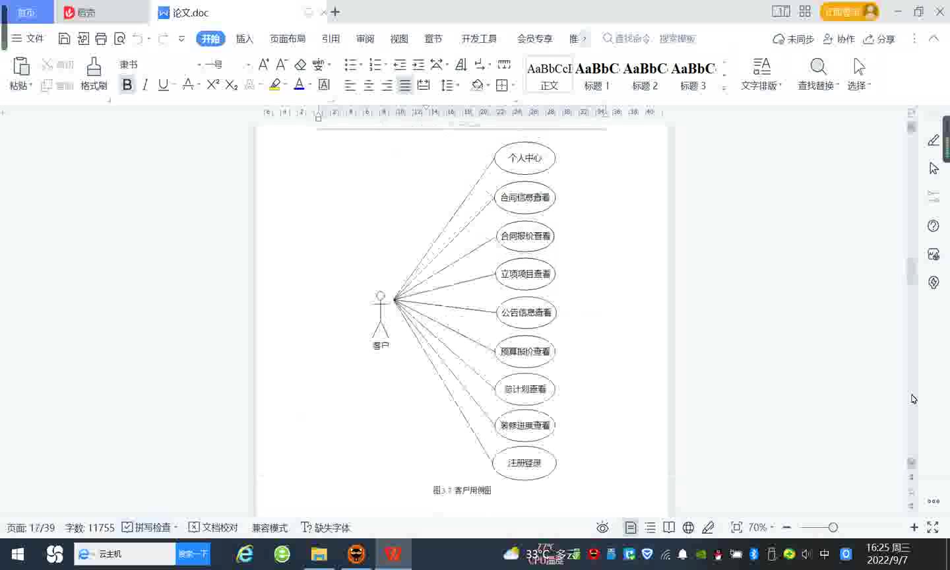Click the center alignment icon
This screenshot has width=950, height=570.
[369, 85]
